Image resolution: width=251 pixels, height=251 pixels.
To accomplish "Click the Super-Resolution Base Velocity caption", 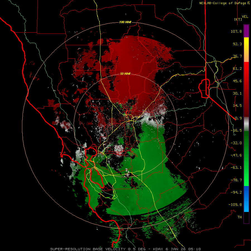I will pos(126,249).
